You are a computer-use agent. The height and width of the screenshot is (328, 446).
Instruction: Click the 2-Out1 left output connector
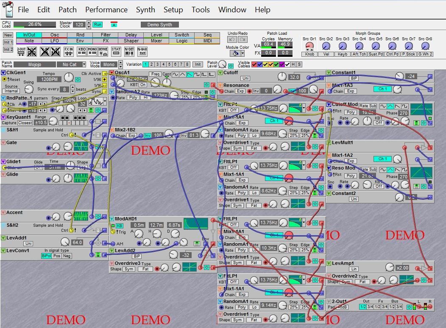click(419, 306)
